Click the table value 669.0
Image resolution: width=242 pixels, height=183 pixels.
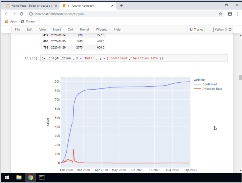coord(101,48)
